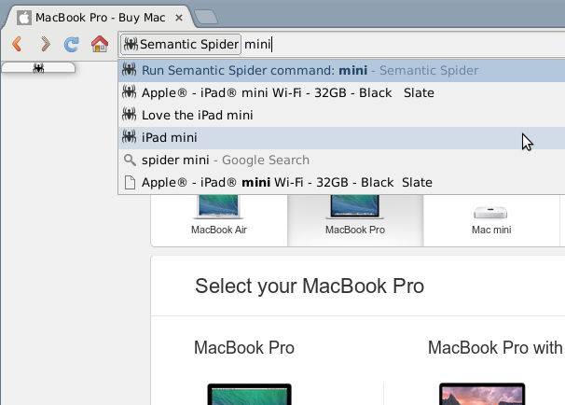Run Semantic Spider command: mini
Screen dimensions: 565x405
pos(310,70)
